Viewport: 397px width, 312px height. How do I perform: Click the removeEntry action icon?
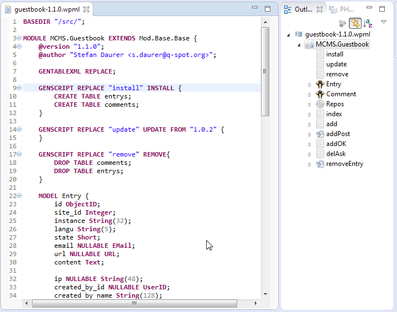pyautogui.click(x=320, y=164)
